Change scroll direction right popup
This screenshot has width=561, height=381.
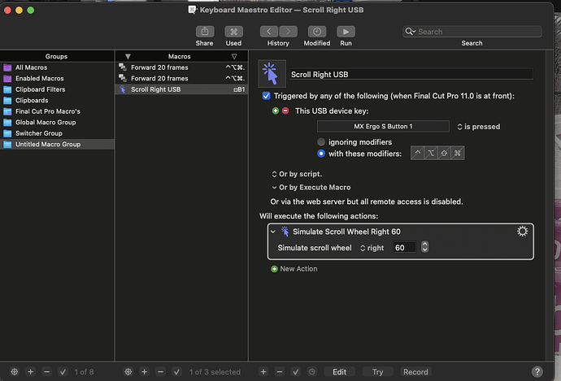(x=372, y=248)
